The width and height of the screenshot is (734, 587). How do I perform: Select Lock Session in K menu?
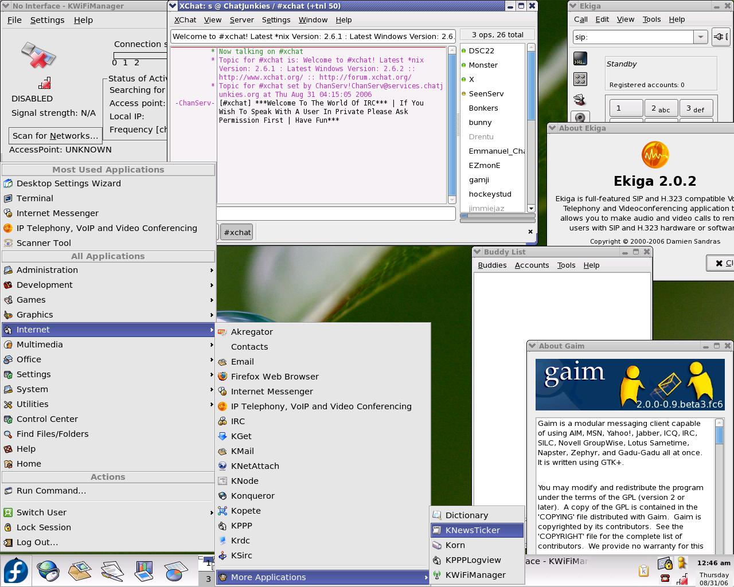coord(108,527)
